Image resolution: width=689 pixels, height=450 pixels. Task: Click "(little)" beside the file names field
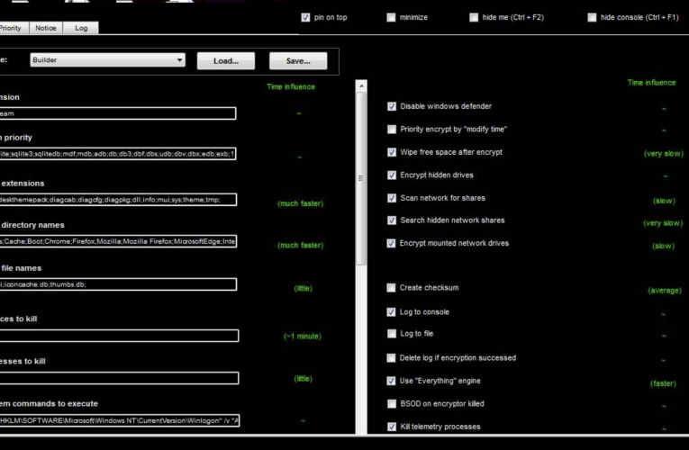[304, 288]
